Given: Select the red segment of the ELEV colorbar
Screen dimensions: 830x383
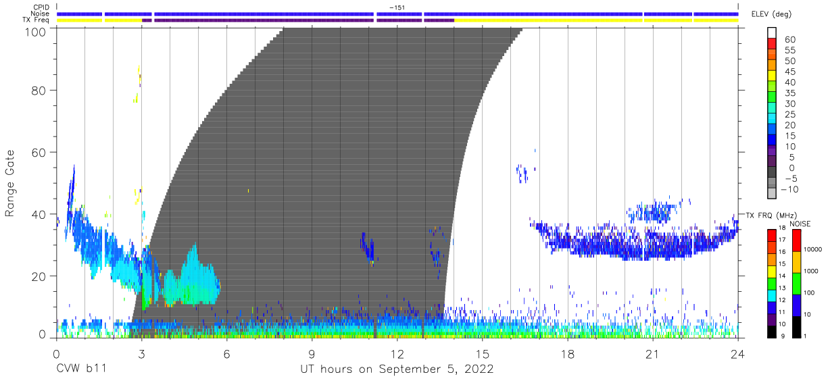Looking at the screenshot, I should pos(772,45).
